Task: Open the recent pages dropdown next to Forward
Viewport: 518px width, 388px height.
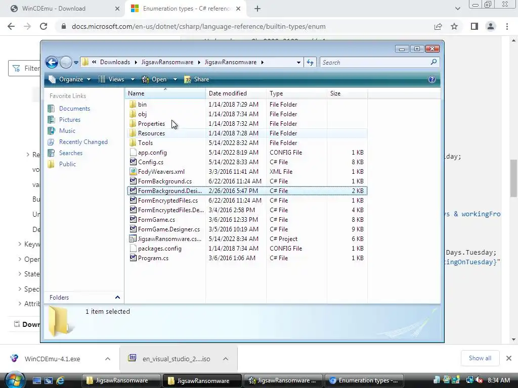Action: click(76, 62)
